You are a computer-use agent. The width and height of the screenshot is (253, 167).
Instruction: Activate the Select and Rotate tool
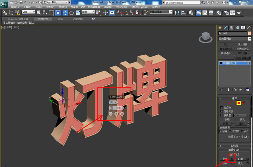71,13
